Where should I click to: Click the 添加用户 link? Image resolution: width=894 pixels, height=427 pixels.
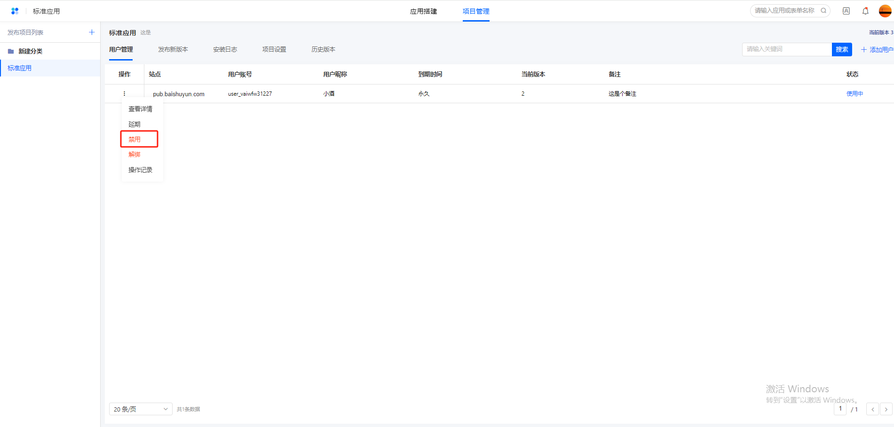pos(877,50)
